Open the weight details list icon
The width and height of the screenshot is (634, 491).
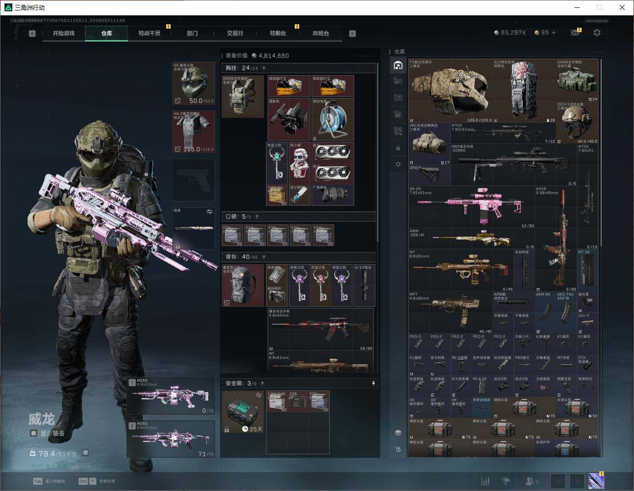85,452
